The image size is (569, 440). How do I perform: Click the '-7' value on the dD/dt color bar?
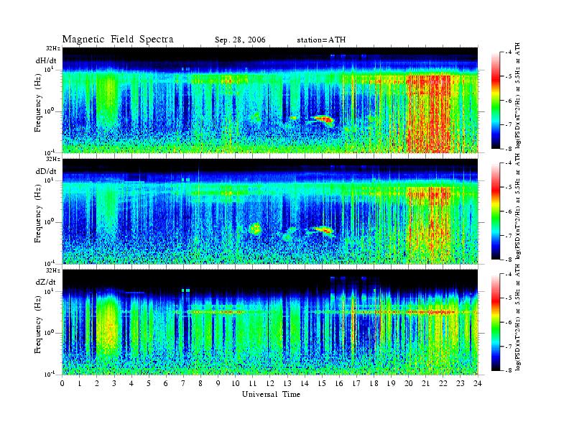click(509, 236)
